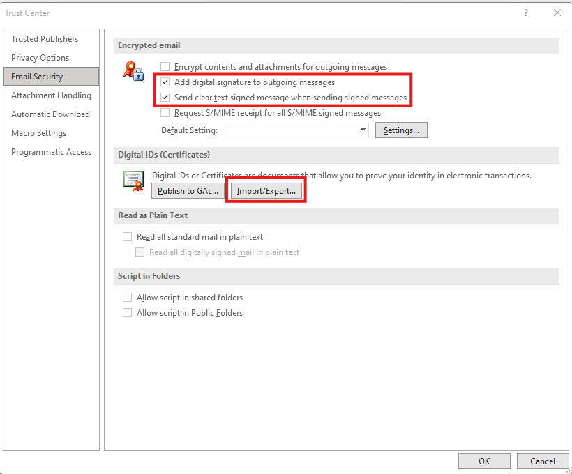Go to Macro Settings section

pos(38,133)
